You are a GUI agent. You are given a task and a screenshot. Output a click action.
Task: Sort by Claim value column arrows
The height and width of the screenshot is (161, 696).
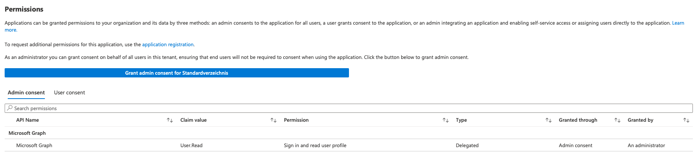click(x=273, y=120)
